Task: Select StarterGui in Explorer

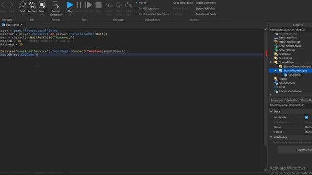Action: point(285,54)
